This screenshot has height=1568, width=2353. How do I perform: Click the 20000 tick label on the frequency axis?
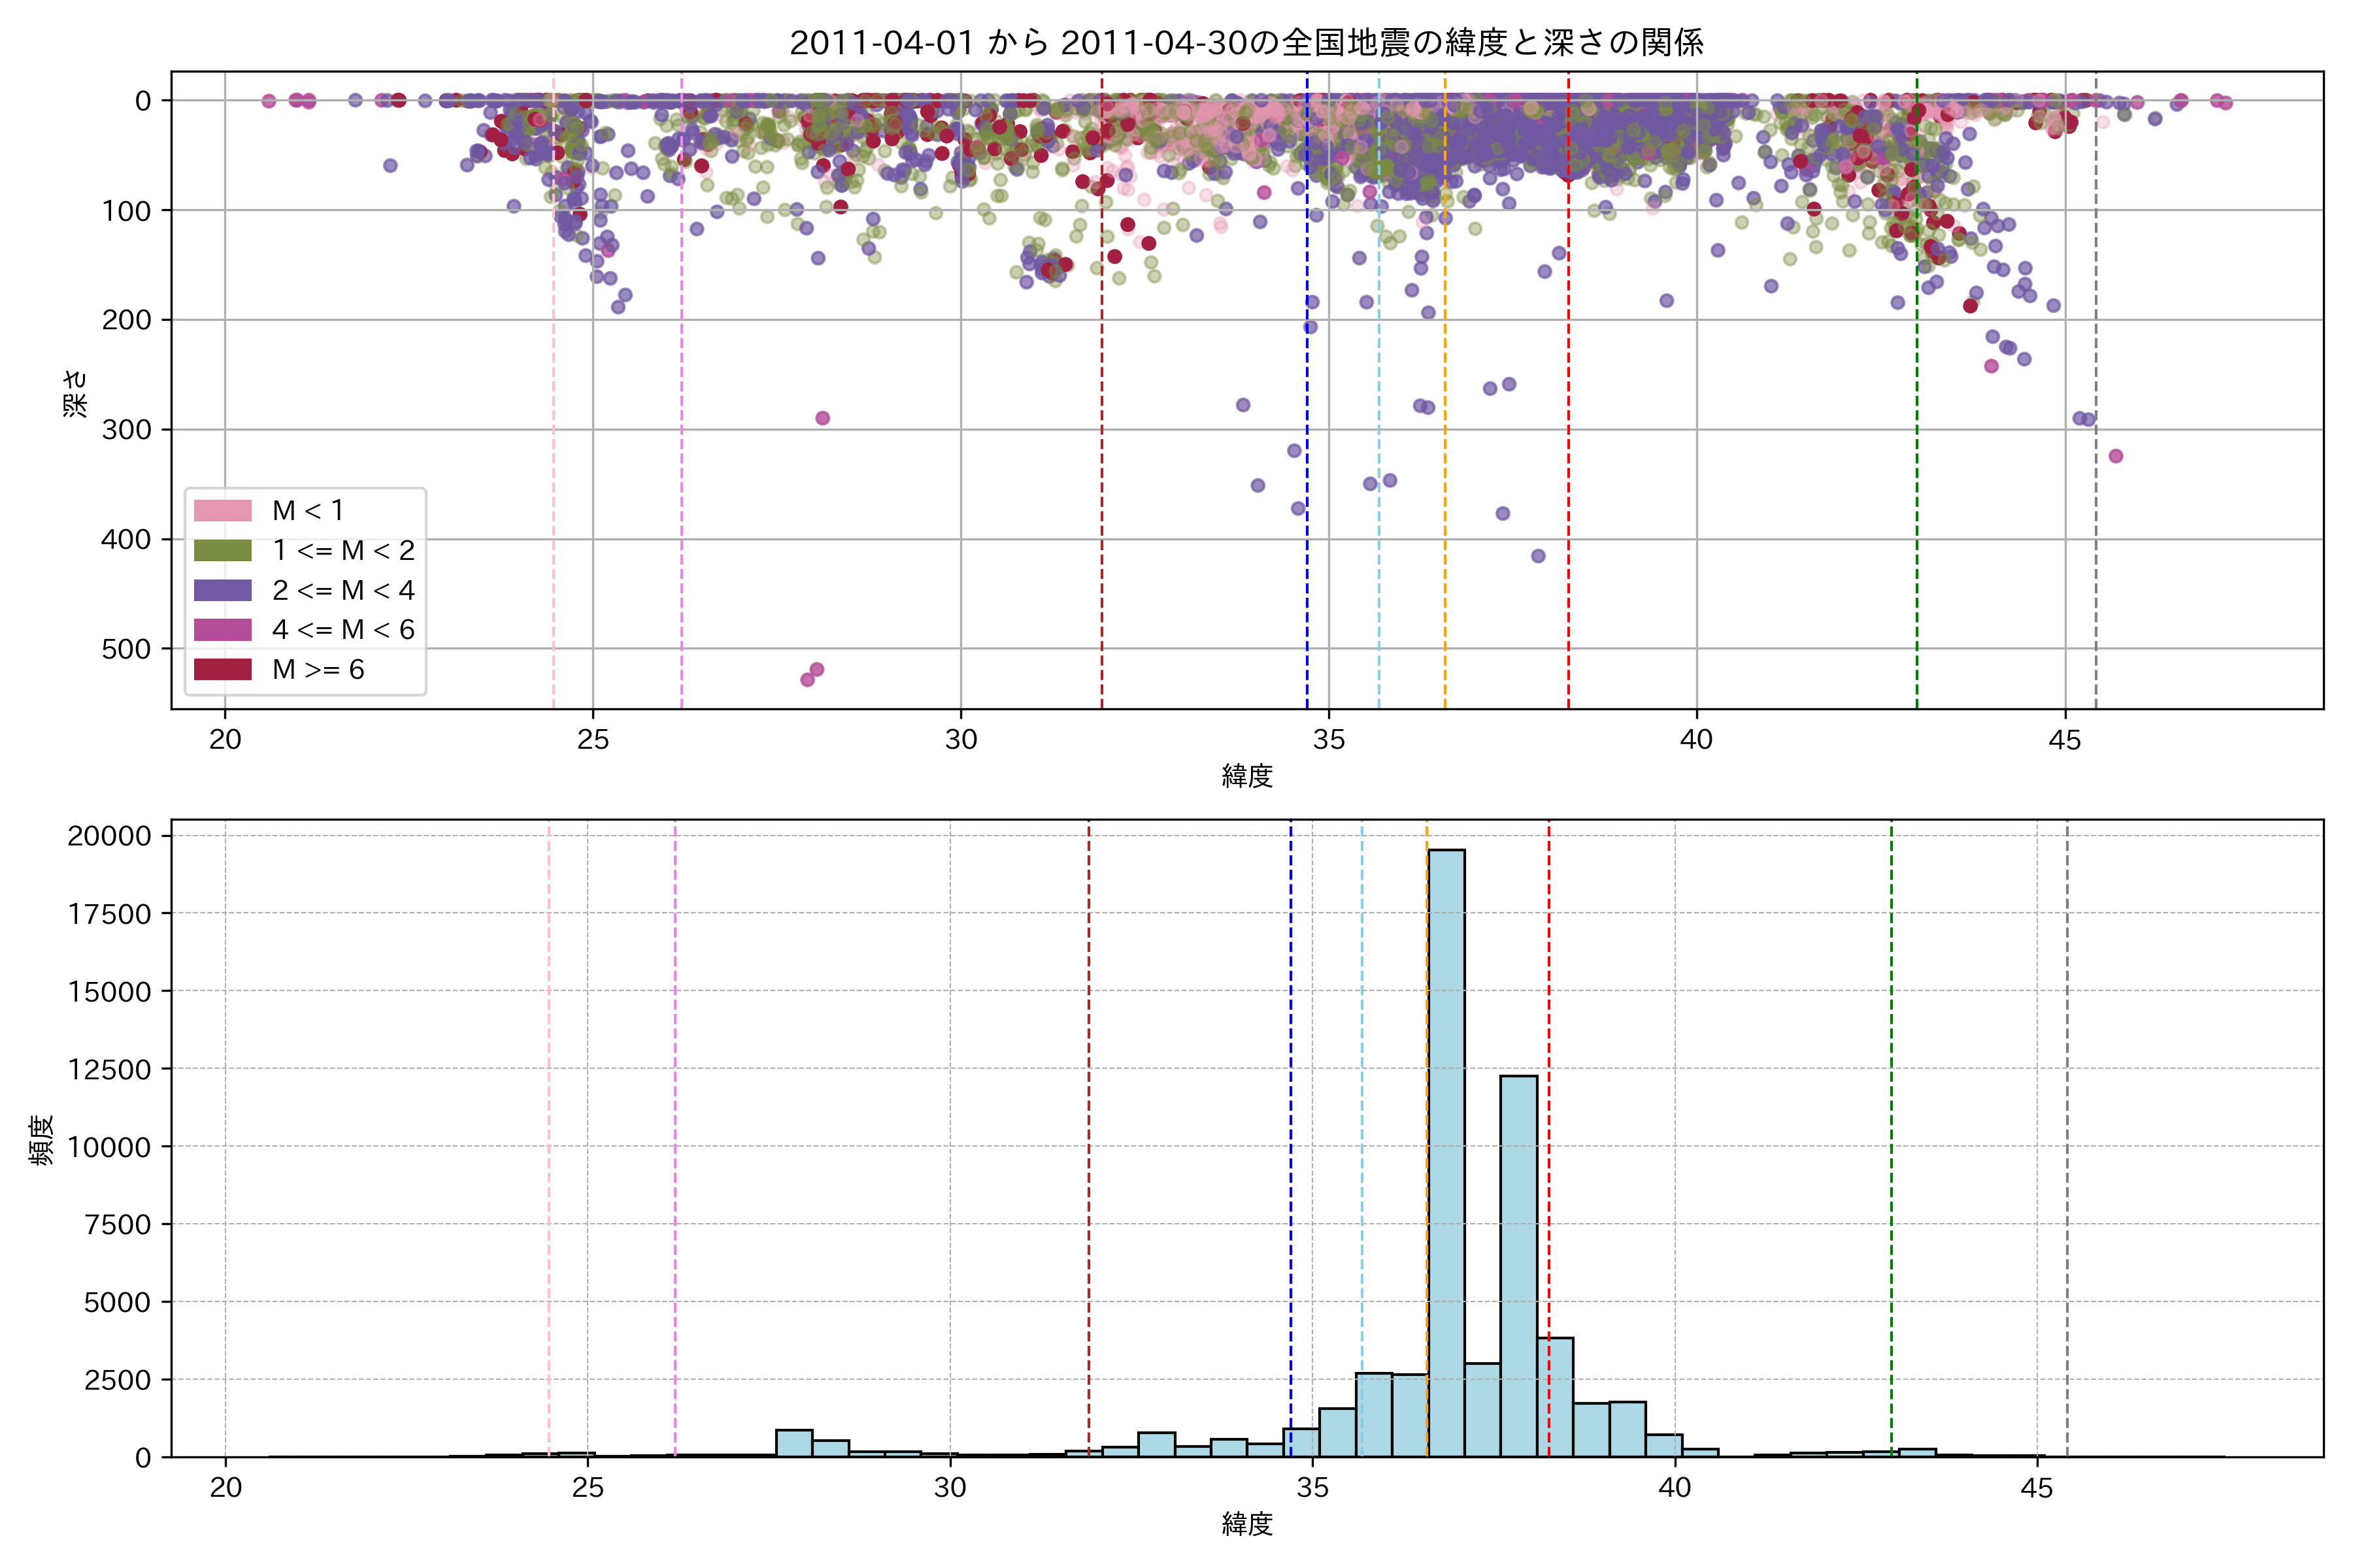(x=109, y=836)
